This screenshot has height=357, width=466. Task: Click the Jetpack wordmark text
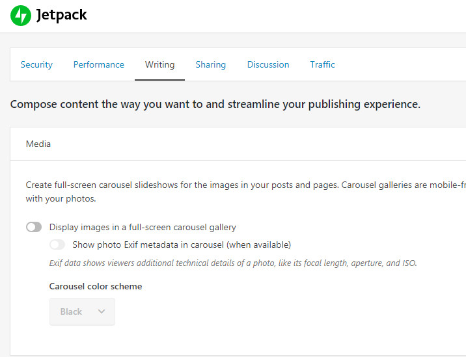[62, 16]
